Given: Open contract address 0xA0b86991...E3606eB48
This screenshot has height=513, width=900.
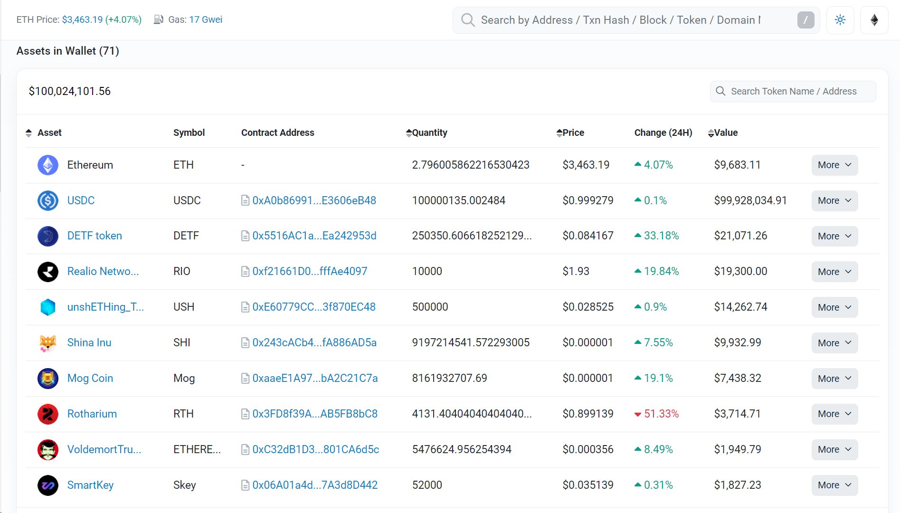Looking at the screenshot, I should click(314, 200).
